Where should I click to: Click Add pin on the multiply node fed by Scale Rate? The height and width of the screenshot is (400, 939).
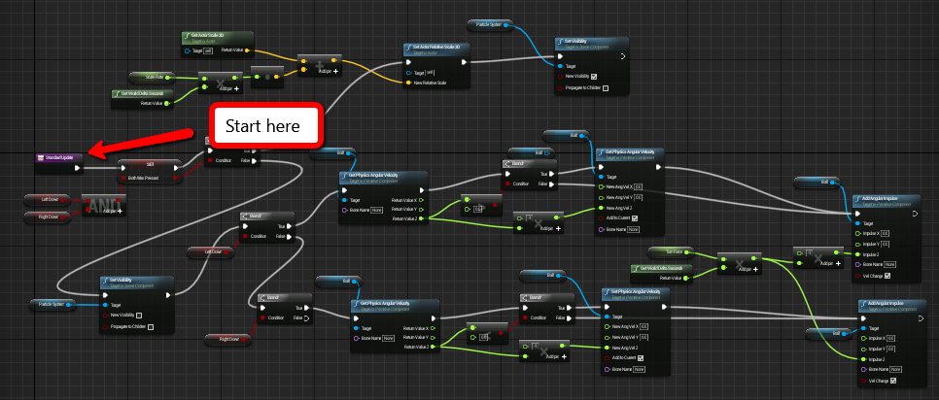coord(228,88)
